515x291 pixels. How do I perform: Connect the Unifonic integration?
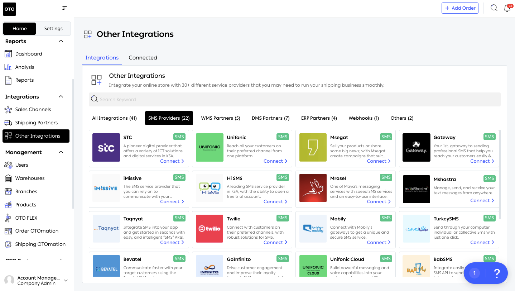pyautogui.click(x=276, y=161)
